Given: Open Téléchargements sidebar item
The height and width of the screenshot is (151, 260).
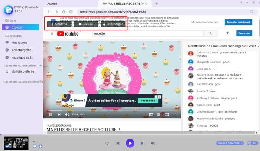Looking at the screenshot, I should click(x=20, y=50).
